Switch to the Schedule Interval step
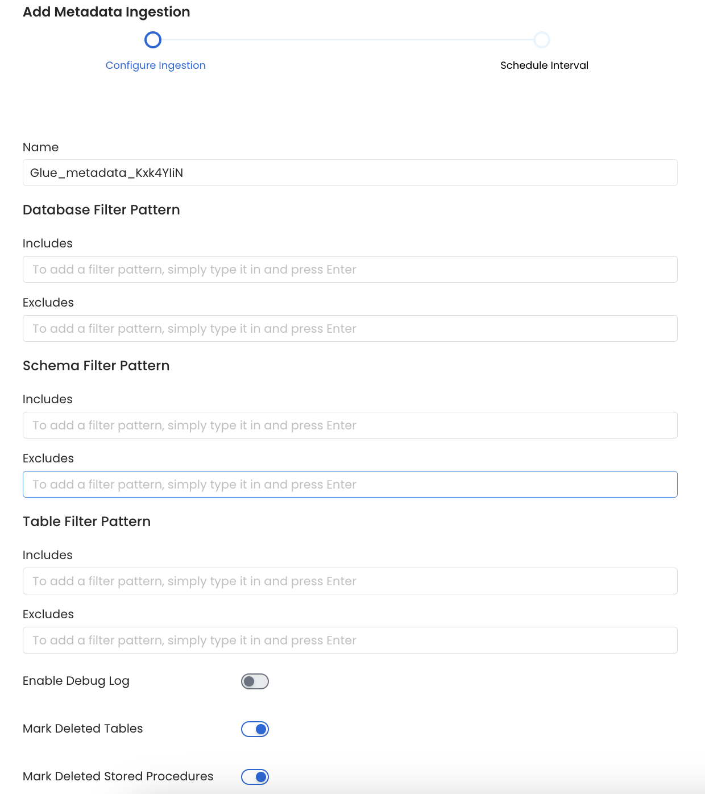 tap(544, 65)
